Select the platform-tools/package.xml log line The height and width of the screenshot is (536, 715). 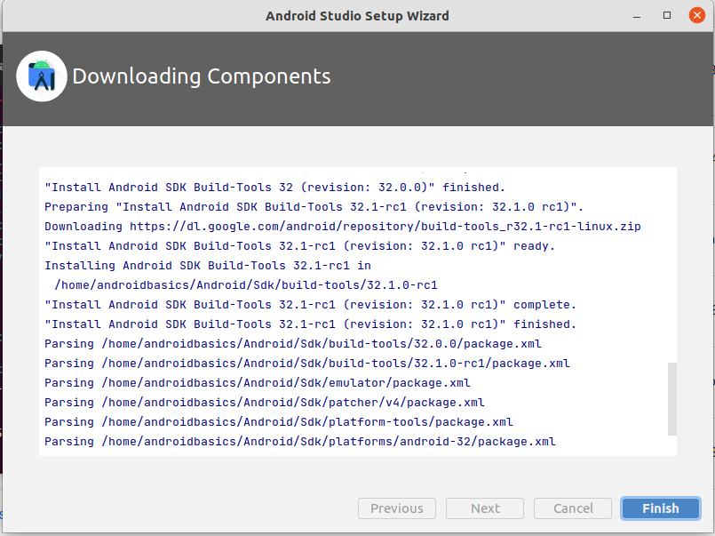tap(279, 422)
